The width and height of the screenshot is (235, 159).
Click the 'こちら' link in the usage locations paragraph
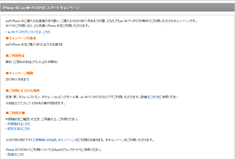click(x=153, y=97)
